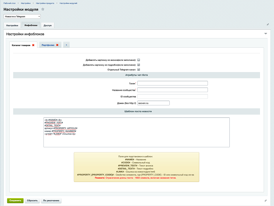Click into the Название сообщества field
Viewport: 274px width, 206px height.
(x=172, y=90)
